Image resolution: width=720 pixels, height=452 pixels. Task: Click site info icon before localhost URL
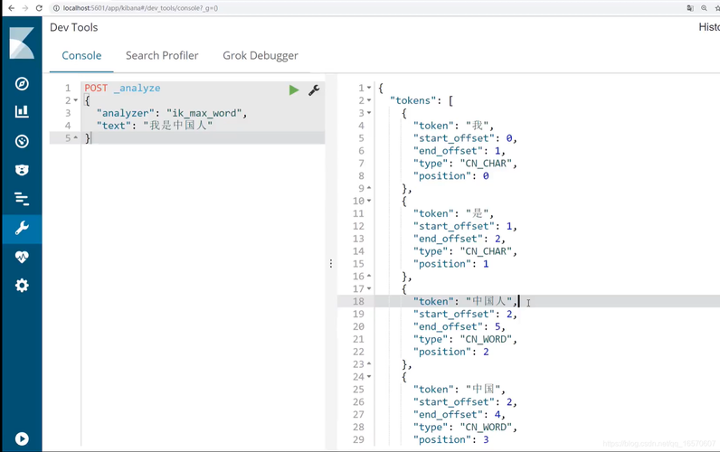(x=56, y=8)
